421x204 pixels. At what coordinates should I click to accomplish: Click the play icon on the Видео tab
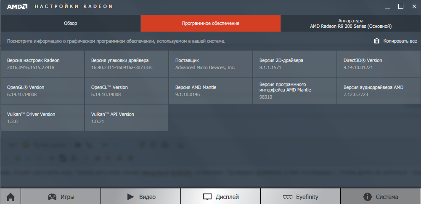point(130,197)
